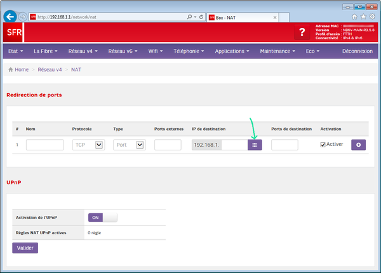
Task: Click the red help question mark icon
Action: [x=303, y=32]
